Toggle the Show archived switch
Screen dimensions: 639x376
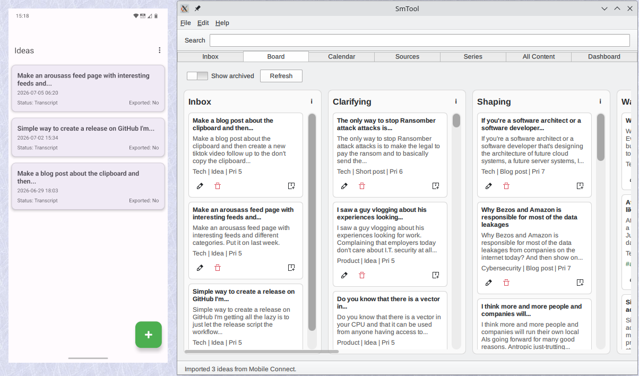(197, 76)
